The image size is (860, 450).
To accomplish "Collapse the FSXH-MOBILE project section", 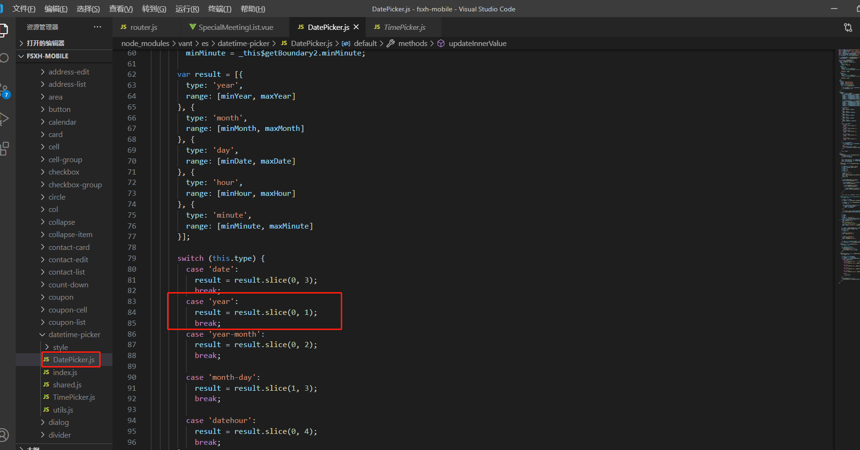I will click(64, 56).
